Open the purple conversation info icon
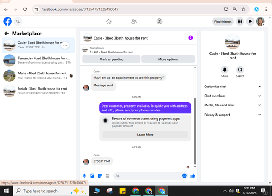Image resolution: width=272 pixels, height=196 pixels. [x=190, y=38]
